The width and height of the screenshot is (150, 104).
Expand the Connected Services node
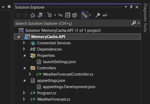[24, 43]
